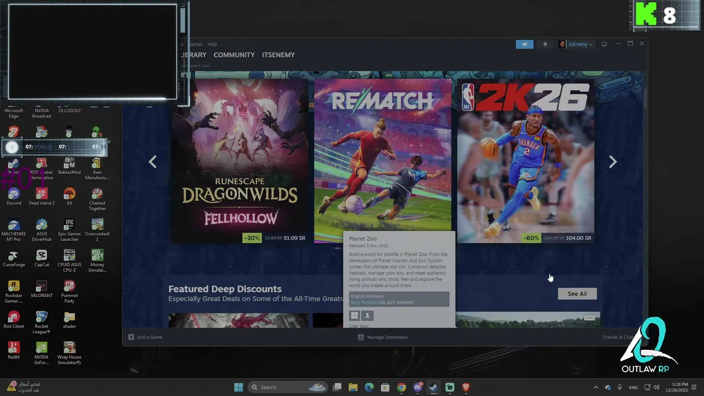
Task: Open Friends & Chat in Steam
Action: click(619, 337)
